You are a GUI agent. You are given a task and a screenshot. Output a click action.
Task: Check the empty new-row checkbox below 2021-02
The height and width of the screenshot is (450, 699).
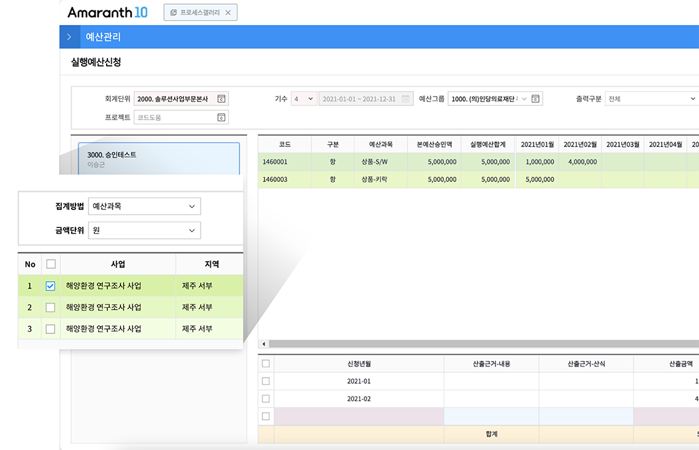point(266,416)
